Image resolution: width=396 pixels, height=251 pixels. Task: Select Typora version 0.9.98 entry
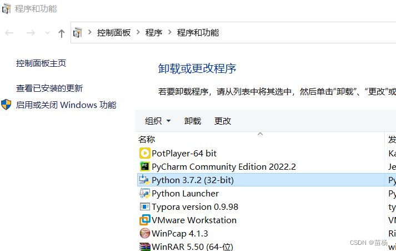click(x=267, y=206)
